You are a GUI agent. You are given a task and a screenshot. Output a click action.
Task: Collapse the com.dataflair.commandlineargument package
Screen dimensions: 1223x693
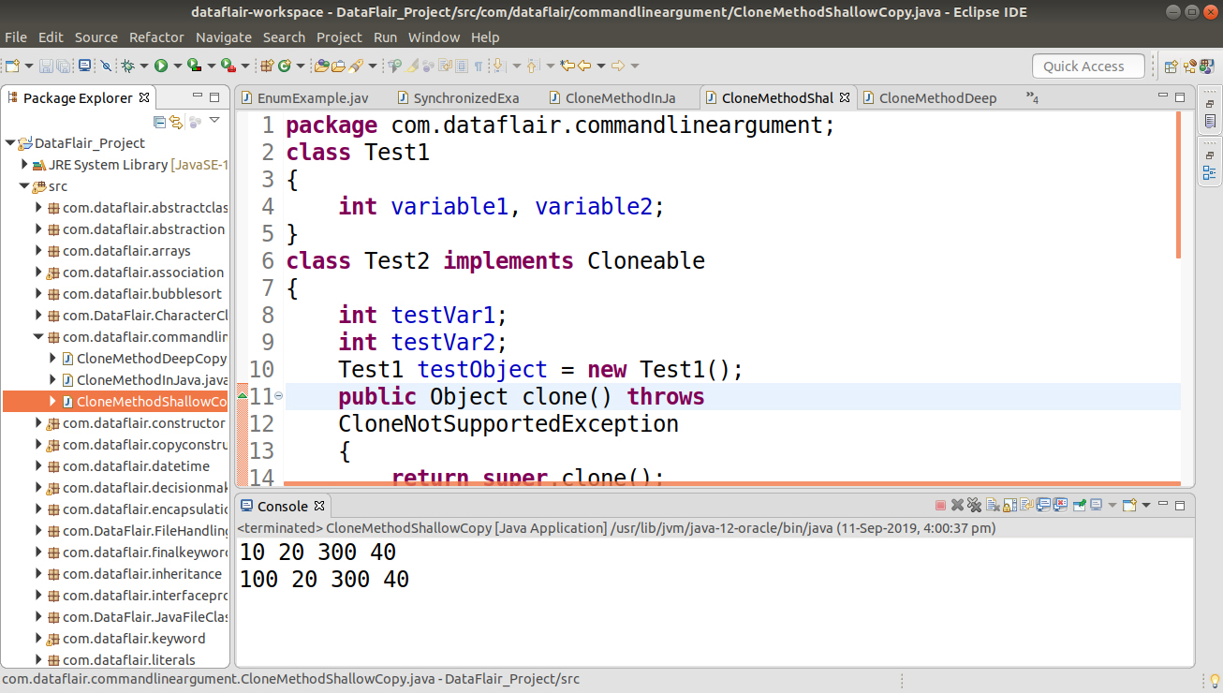click(x=38, y=336)
